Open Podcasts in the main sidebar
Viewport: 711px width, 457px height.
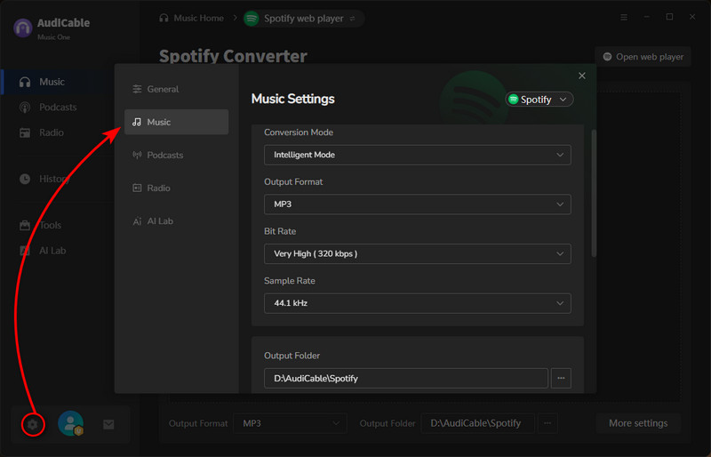pos(58,107)
